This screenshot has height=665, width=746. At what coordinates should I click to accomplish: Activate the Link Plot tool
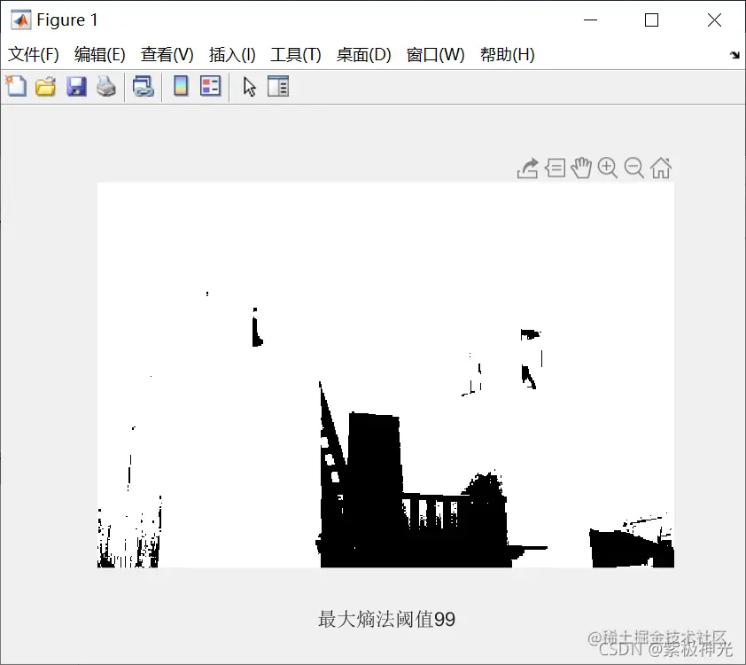pos(144,86)
